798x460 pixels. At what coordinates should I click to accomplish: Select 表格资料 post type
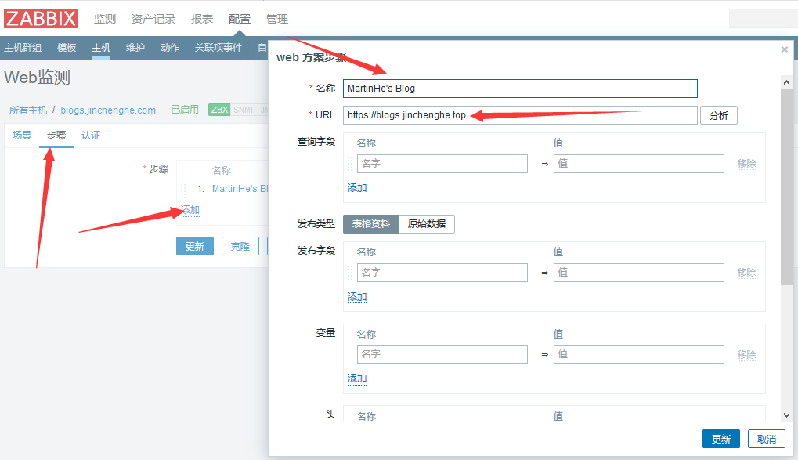[x=371, y=224]
